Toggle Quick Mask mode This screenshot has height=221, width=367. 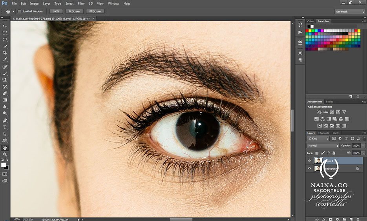(x=5, y=174)
